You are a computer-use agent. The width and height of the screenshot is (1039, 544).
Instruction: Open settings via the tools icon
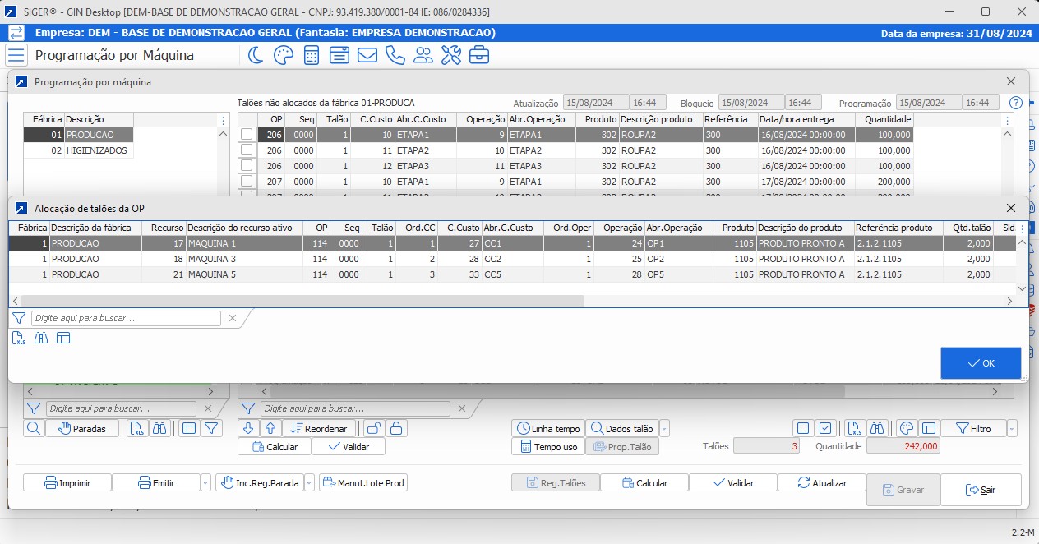tap(450, 56)
